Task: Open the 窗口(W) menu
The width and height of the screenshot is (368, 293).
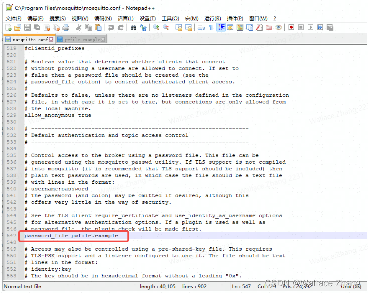Action: 258,18
